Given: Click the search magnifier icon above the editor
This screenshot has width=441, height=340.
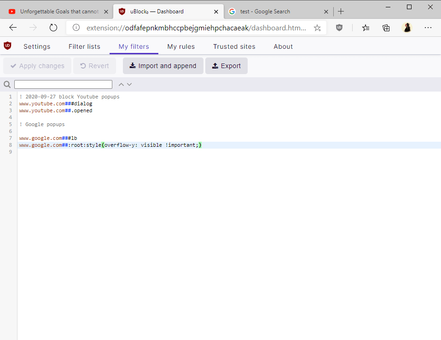Looking at the screenshot, I should [7, 84].
